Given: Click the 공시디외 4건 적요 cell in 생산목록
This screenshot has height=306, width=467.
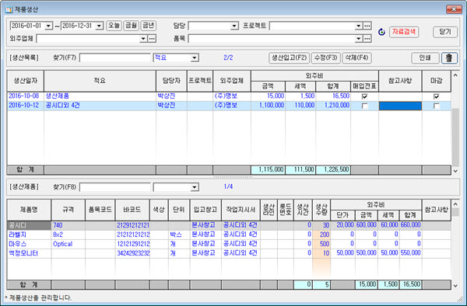Looking at the screenshot, I should (x=100, y=106).
